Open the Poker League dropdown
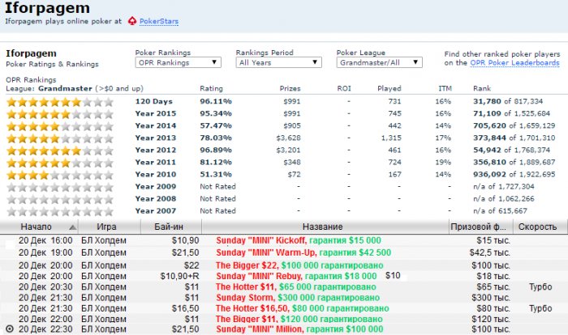 (379, 62)
